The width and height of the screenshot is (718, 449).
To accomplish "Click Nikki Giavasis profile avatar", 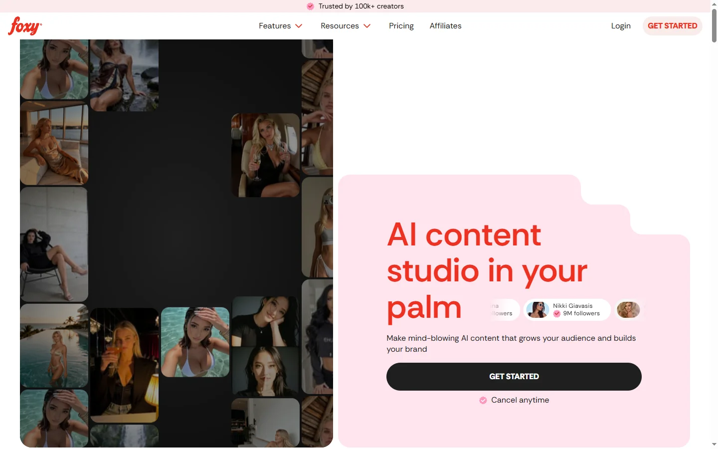I will click(x=538, y=310).
